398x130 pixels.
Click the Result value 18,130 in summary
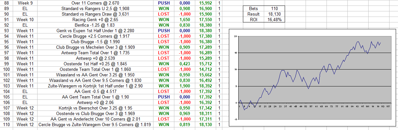click(275, 14)
